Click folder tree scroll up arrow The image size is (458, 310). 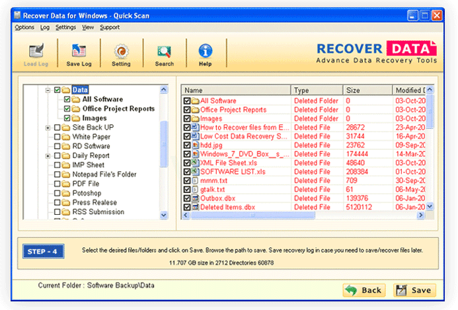pos(164,89)
